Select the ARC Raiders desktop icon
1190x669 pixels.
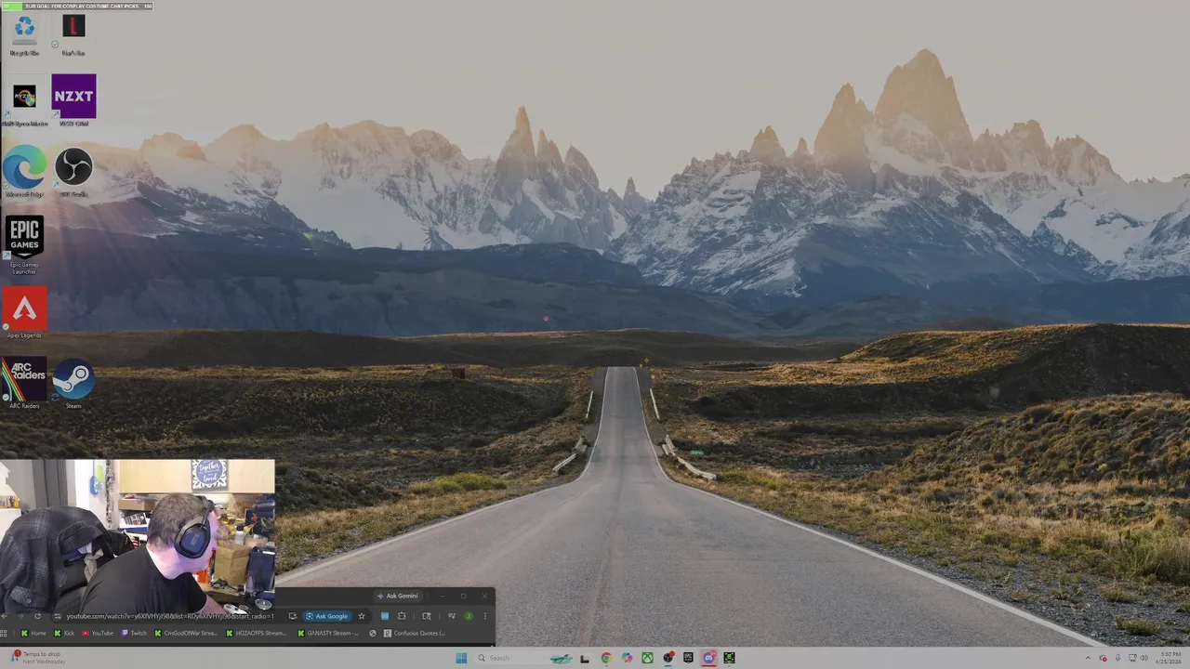point(24,384)
